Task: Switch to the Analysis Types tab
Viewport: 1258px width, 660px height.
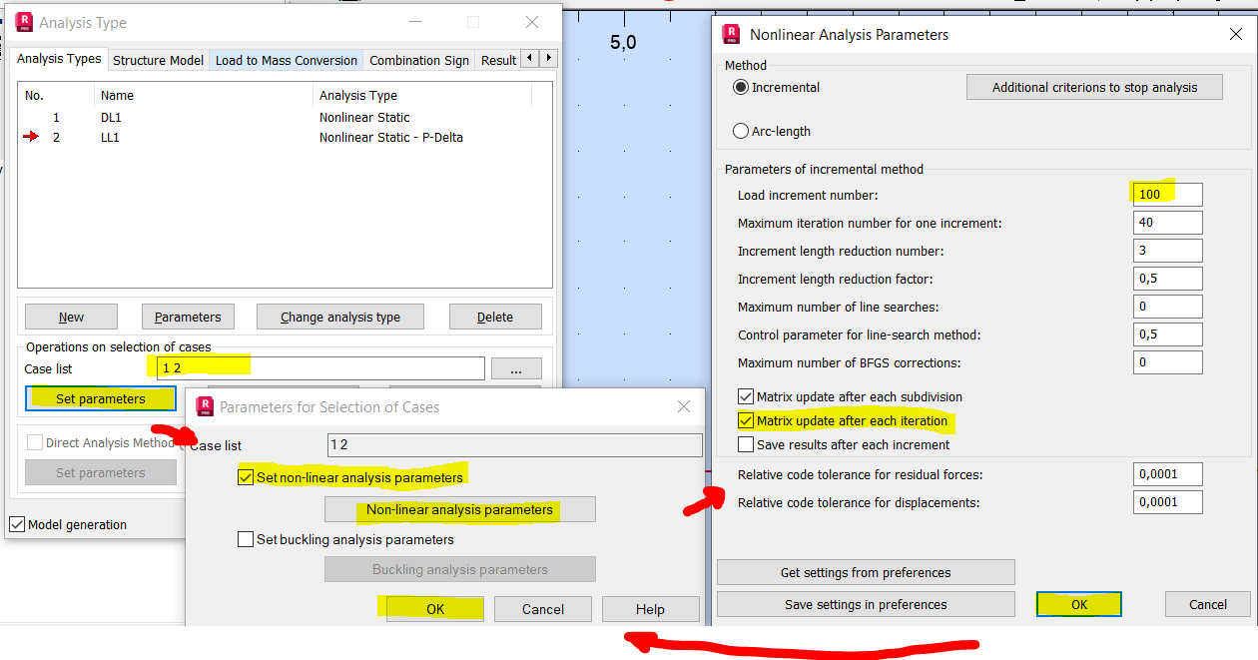Action: (59, 59)
